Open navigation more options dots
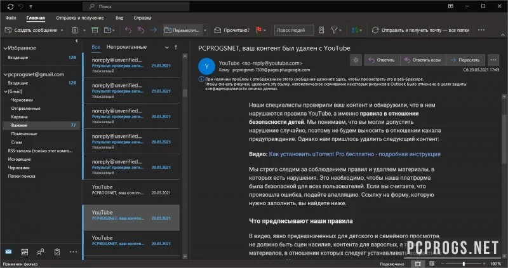This screenshot has height=268, width=508. click(73, 251)
